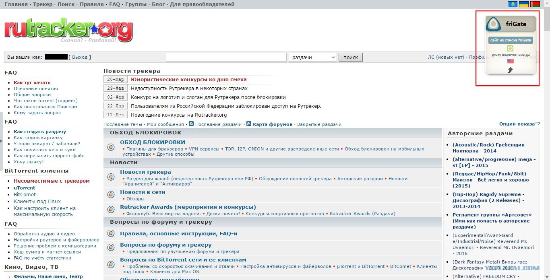
Task: Open the Обработка аудио и видео link
Action: tap(44, 234)
